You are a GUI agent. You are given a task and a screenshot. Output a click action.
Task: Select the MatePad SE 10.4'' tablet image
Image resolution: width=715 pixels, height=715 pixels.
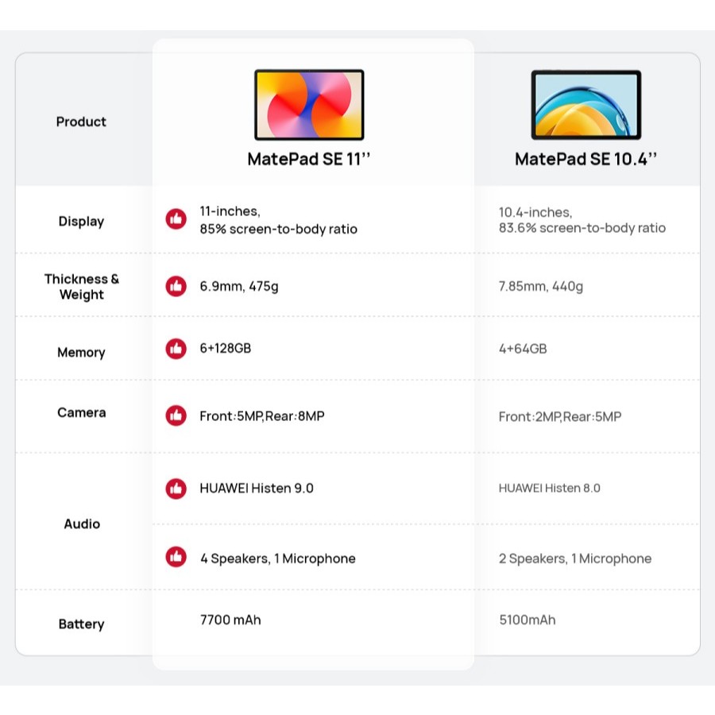tap(586, 105)
